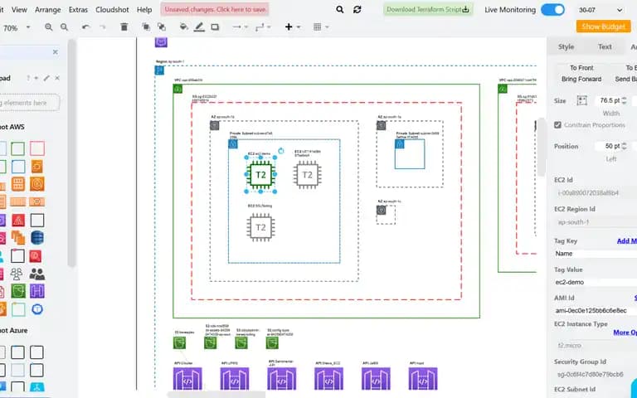
Task: Click the AMI Id input field
Action: pos(596,310)
